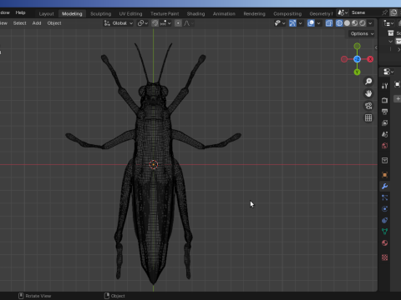Open the Particles properties tab
The width and height of the screenshot is (401, 300).
385,197
